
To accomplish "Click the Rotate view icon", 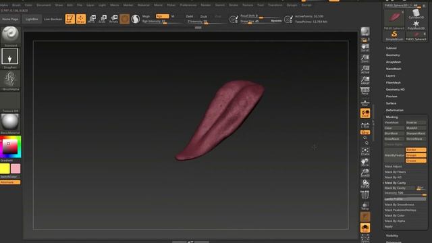I will 365,184.
